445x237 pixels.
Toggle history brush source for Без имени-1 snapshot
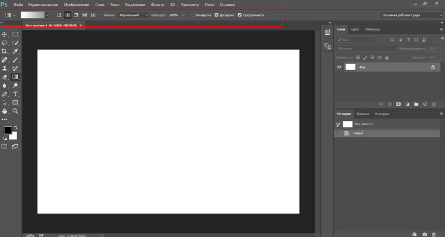(x=338, y=124)
